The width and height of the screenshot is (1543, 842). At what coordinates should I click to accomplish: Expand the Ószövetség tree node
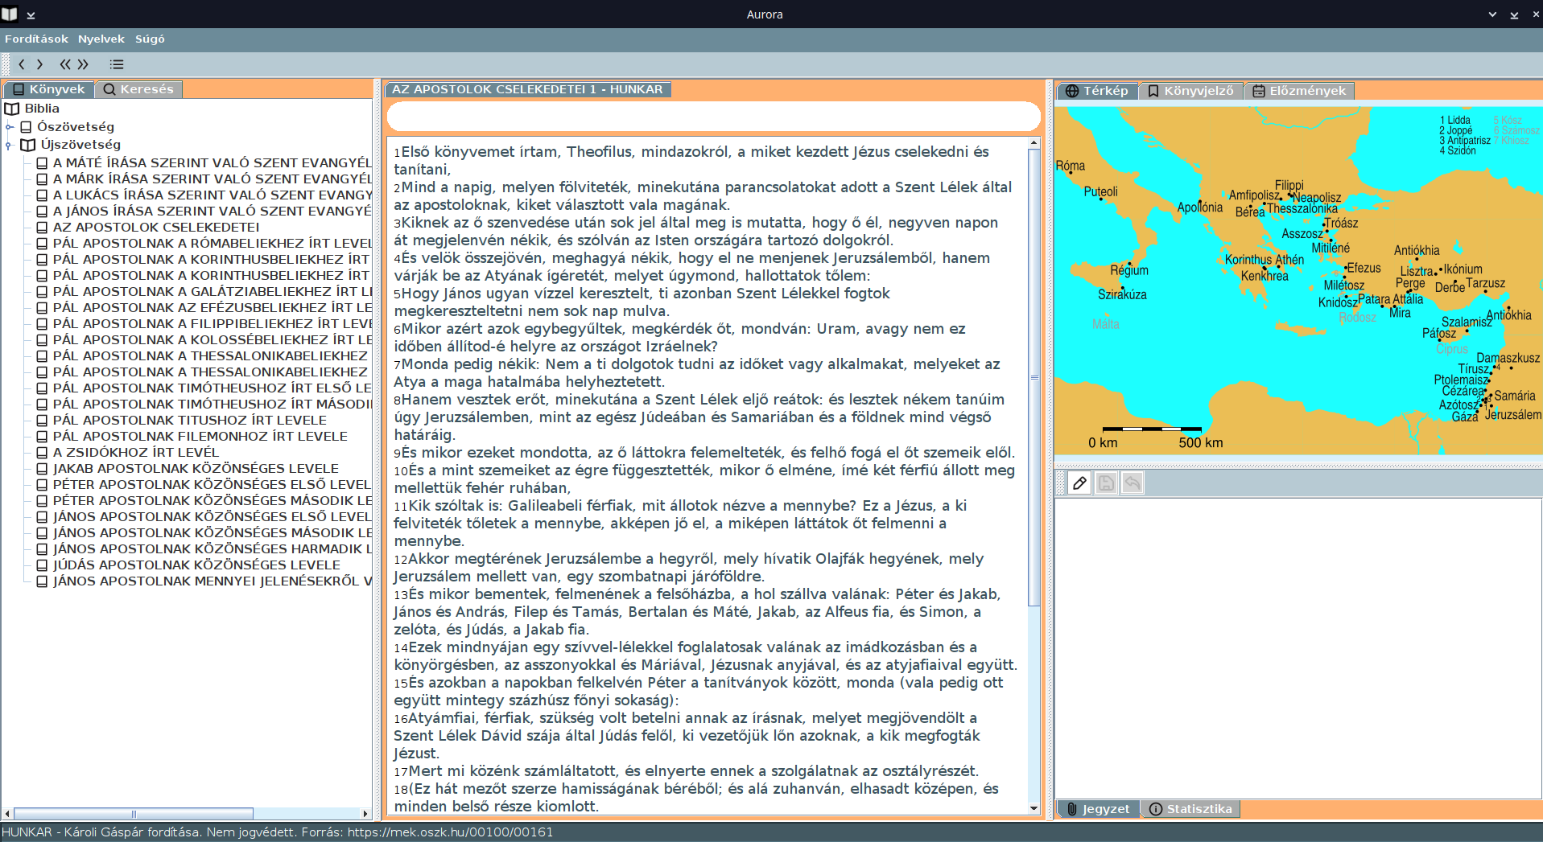[10, 127]
